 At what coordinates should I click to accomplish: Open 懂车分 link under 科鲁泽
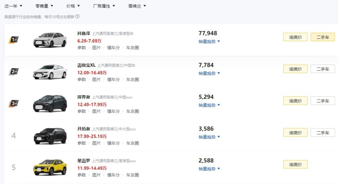[x=113, y=48]
